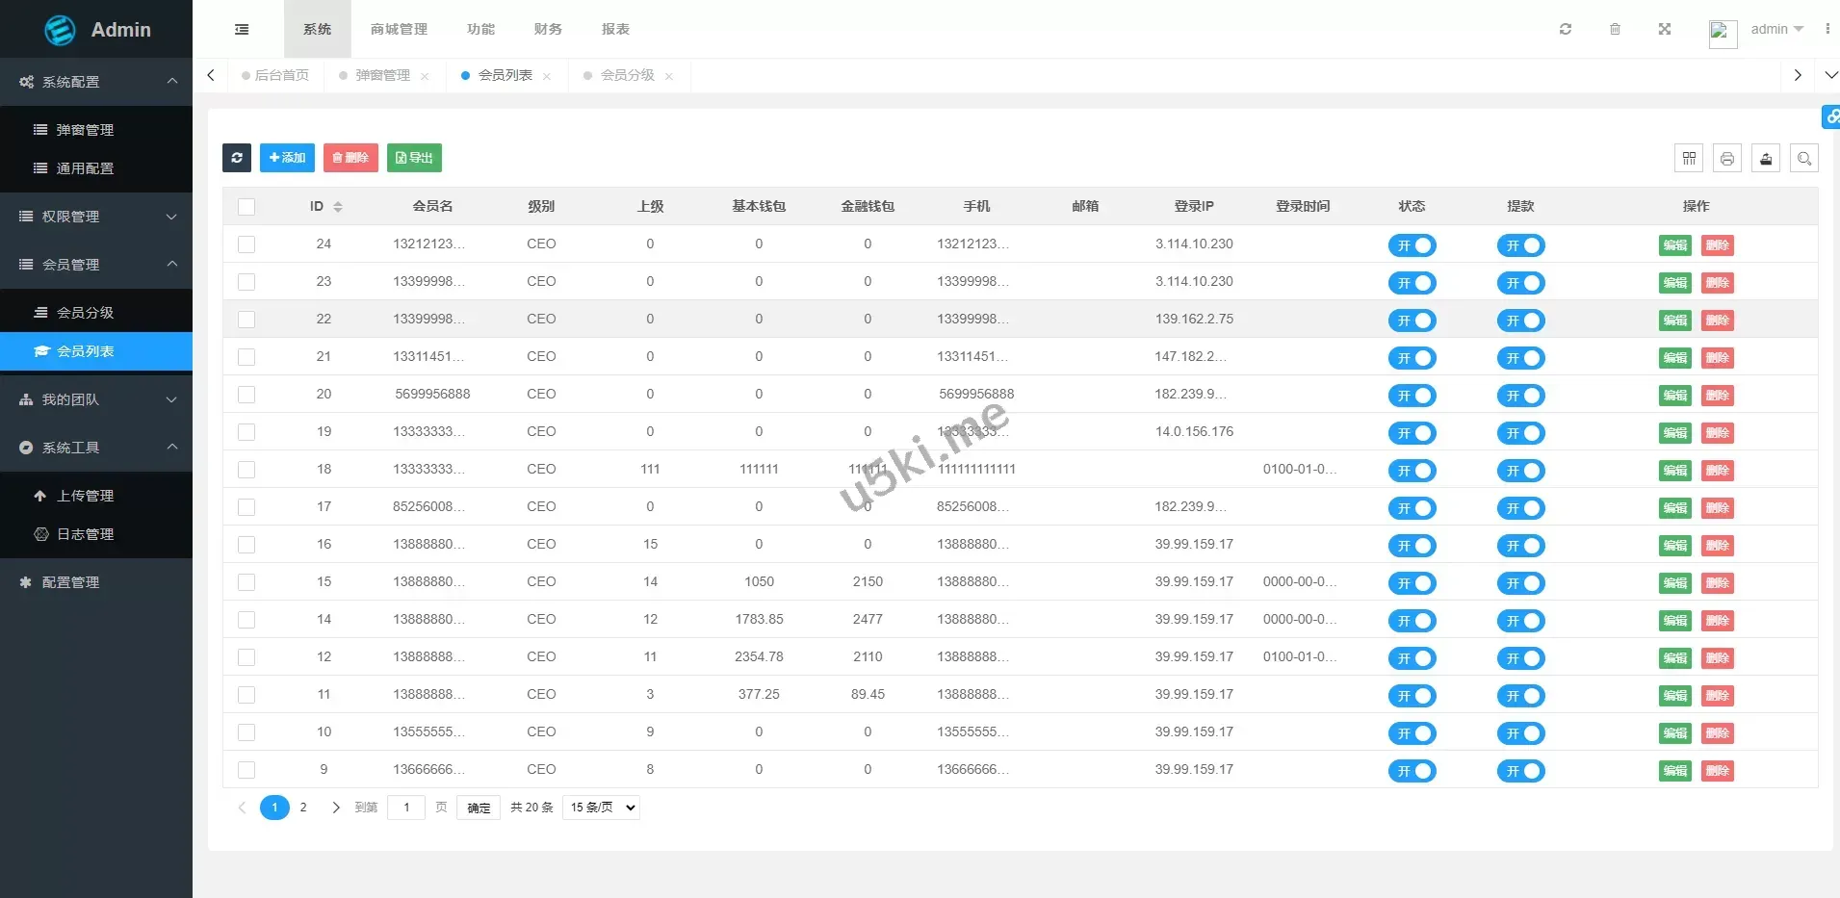Click the print table icon
This screenshot has width=1840, height=898.
[x=1727, y=159]
